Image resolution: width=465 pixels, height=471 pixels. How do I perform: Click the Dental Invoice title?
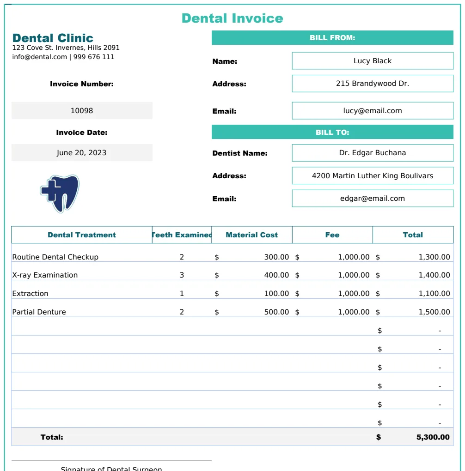click(232, 18)
